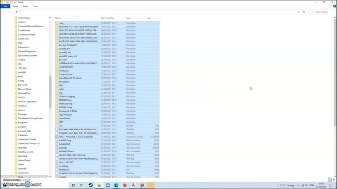Click the AutoCAD LT Proposed drawing file icon
Image resolution: width=337 pixels, height=189 pixels.
point(57,136)
